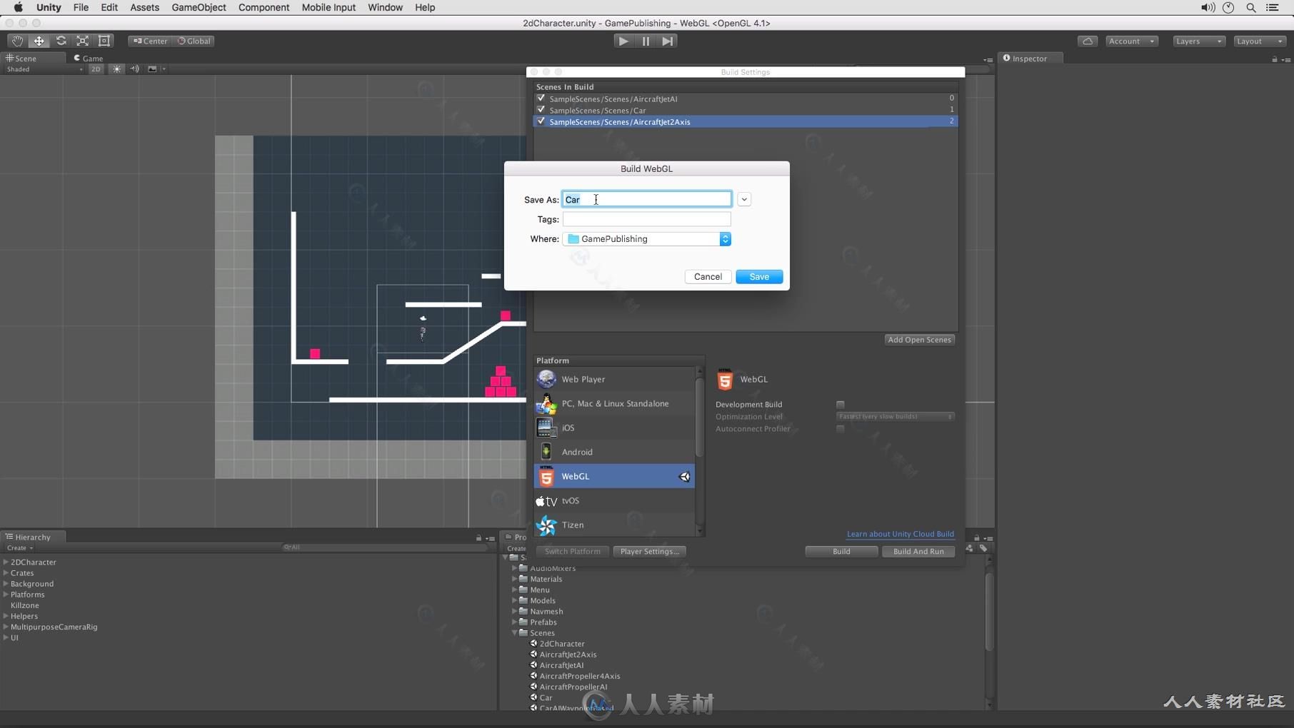The image size is (1294, 728).
Task: Click Add Open Scenes button
Action: pyautogui.click(x=919, y=340)
